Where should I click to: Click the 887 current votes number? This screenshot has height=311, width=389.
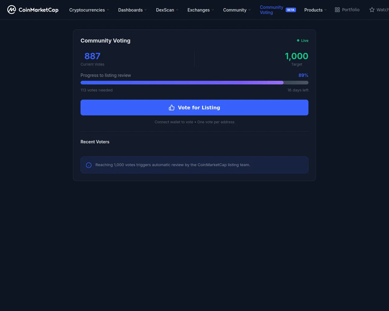(92, 56)
